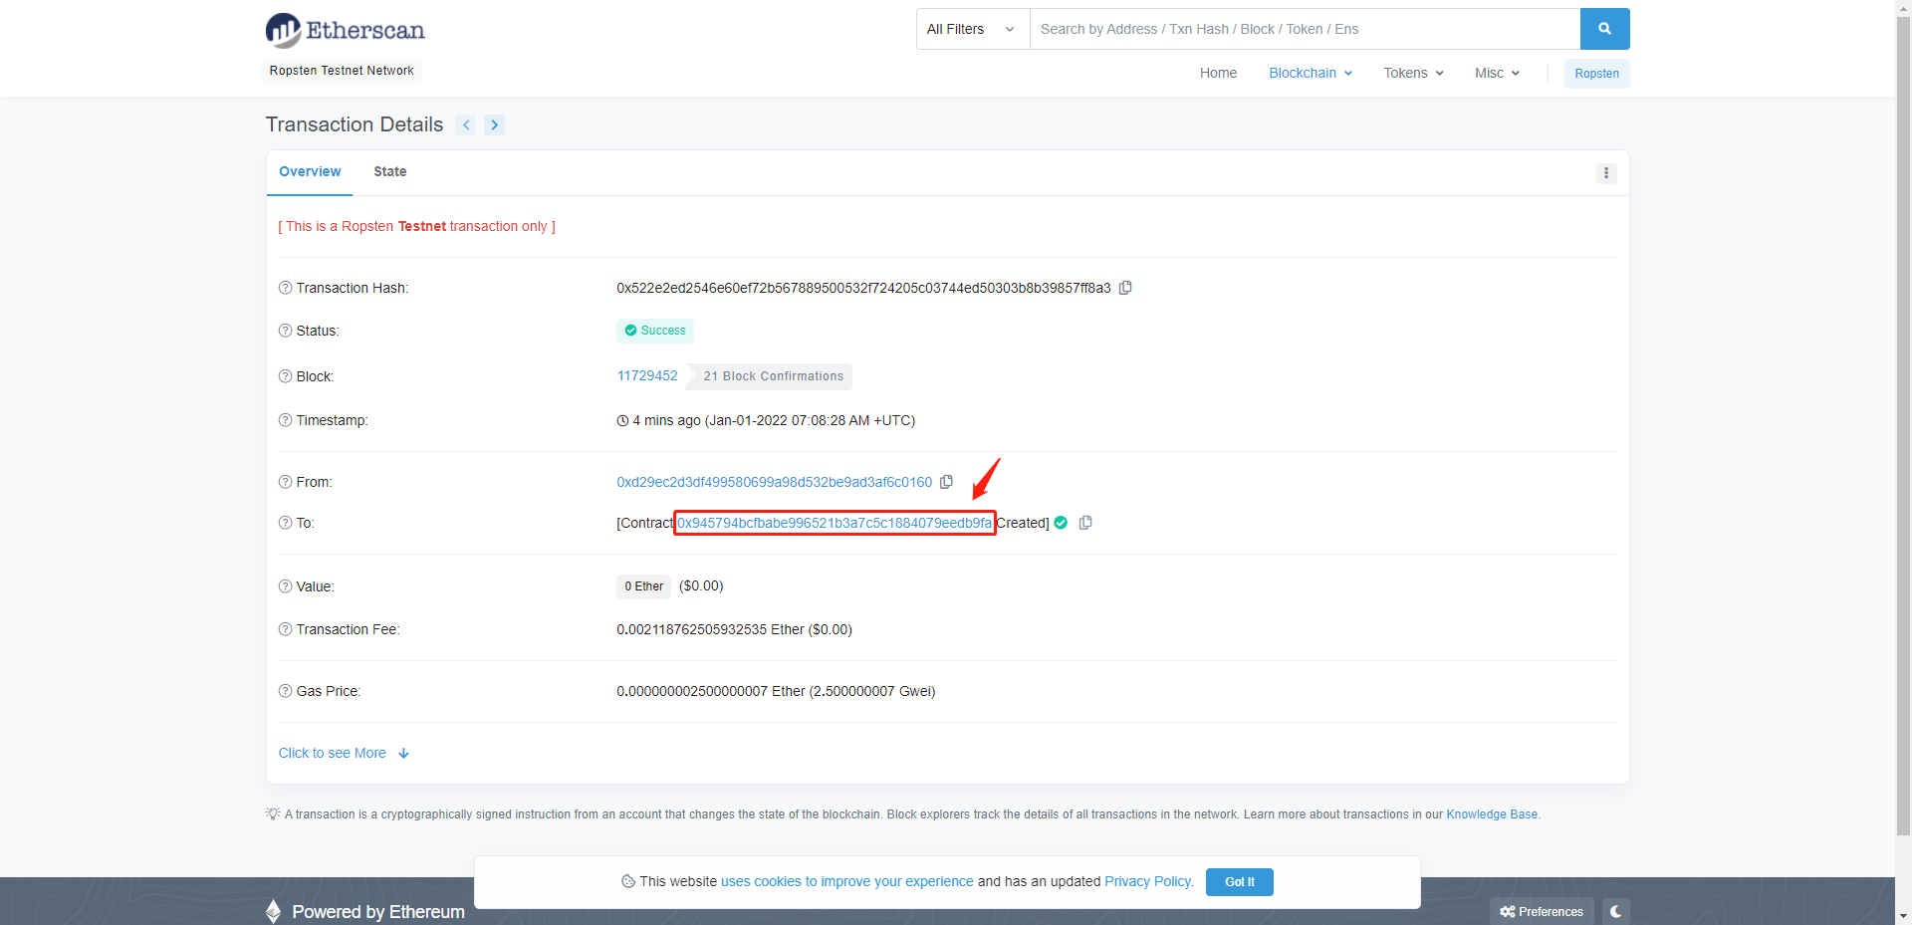This screenshot has width=1912, height=925.
Task: Open the created contract address link
Action: (x=835, y=523)
